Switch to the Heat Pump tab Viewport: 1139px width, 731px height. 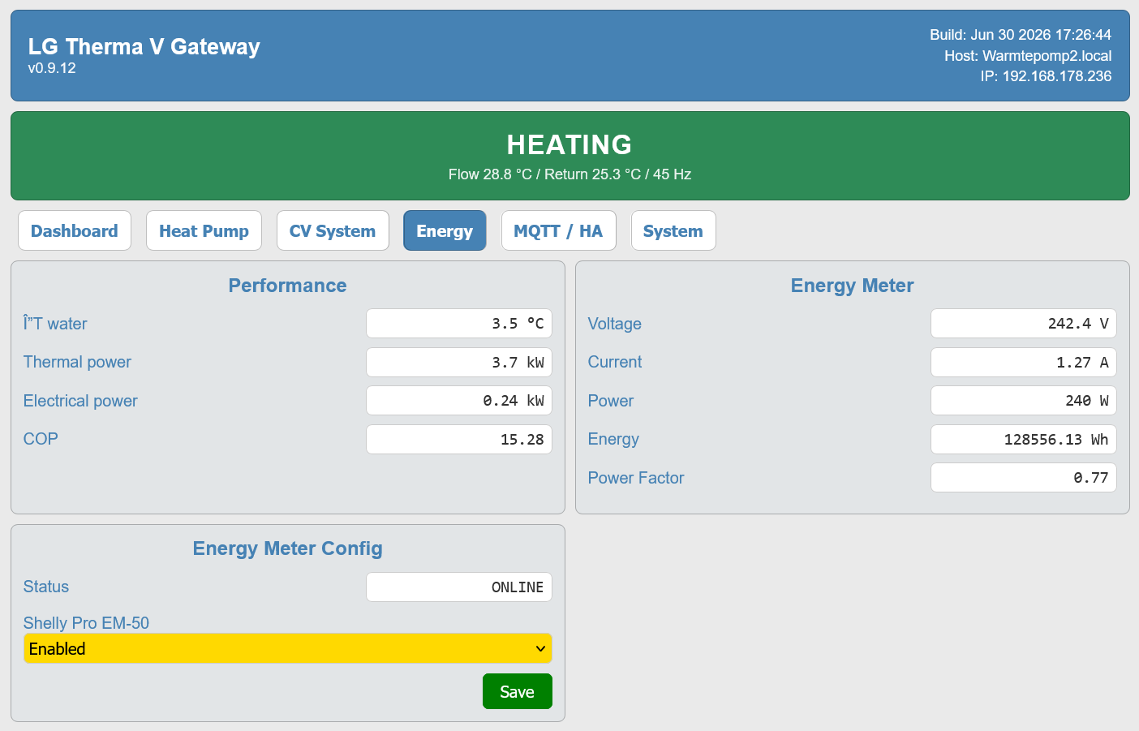click(x=204, y=230)
